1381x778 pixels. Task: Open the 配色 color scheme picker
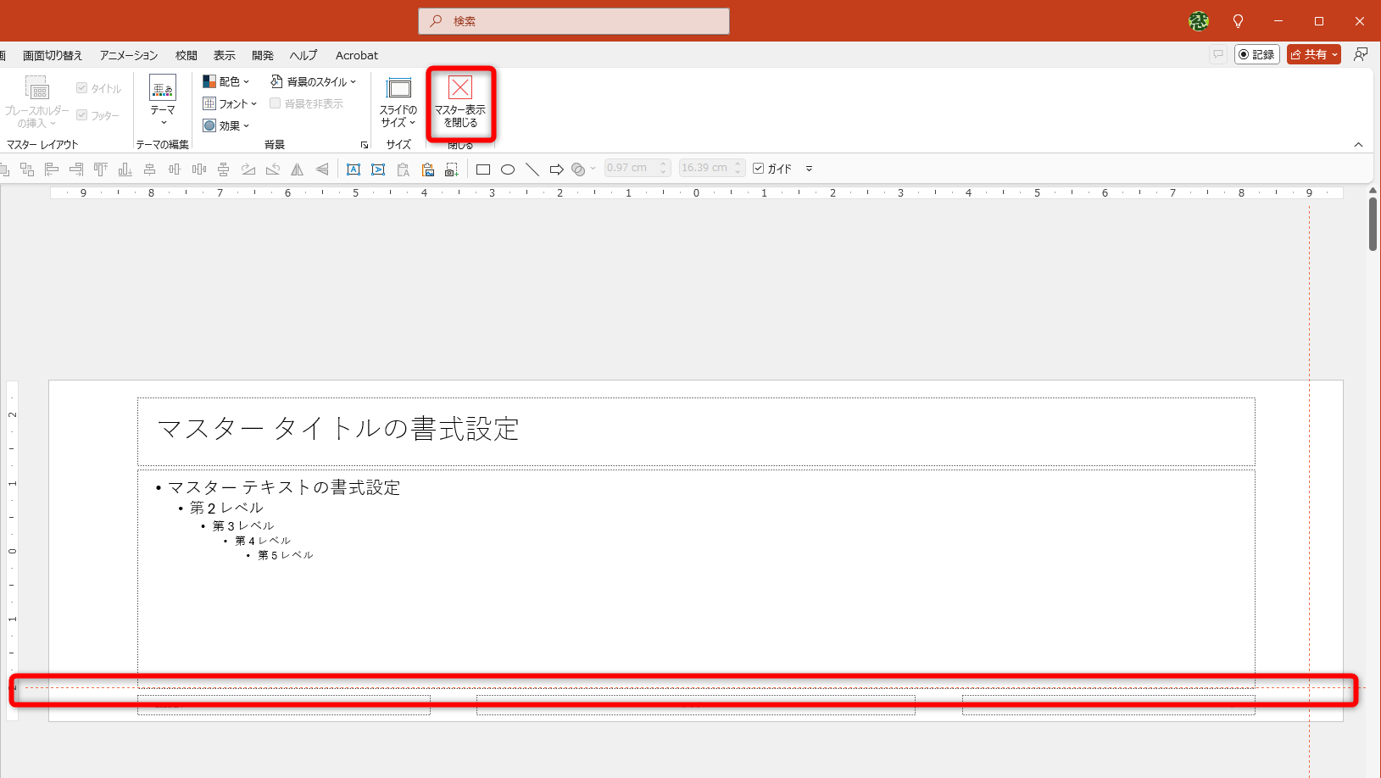(x=226, y=81)
